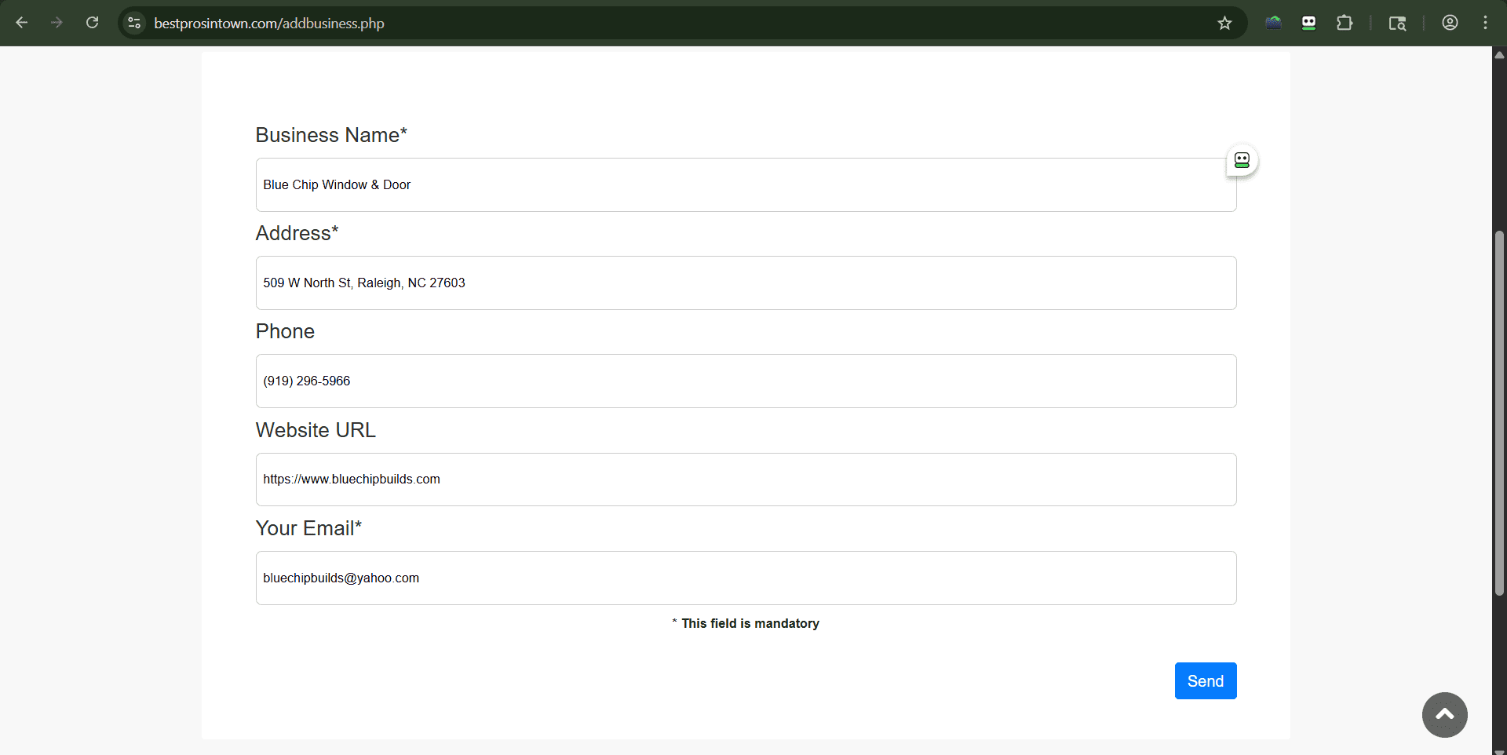Focus the Your Email input field
This screenshot has height=755, width=1507.
[746, 578]
